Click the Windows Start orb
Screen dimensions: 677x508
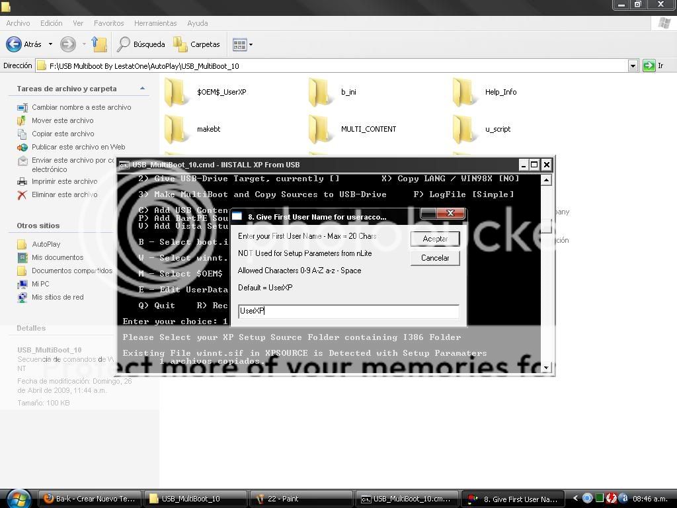point(18,498)
